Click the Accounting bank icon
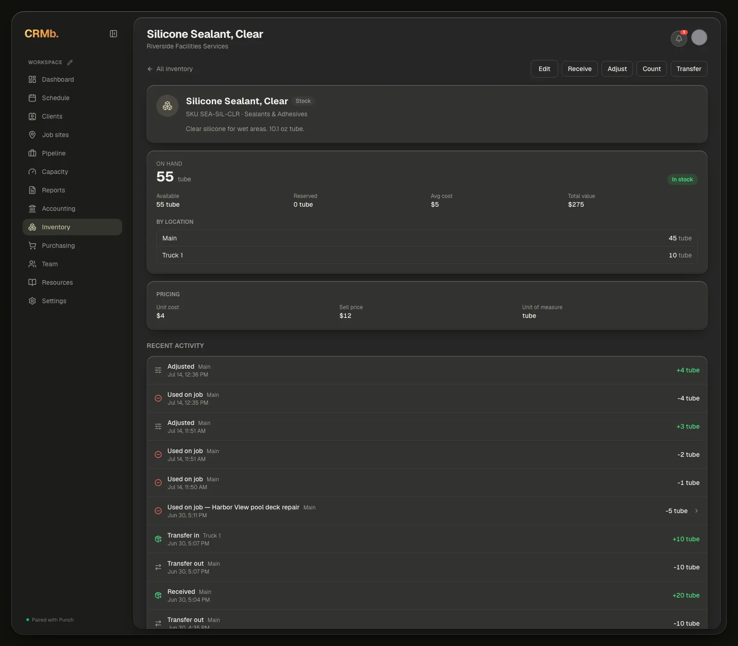 [32, 209]
